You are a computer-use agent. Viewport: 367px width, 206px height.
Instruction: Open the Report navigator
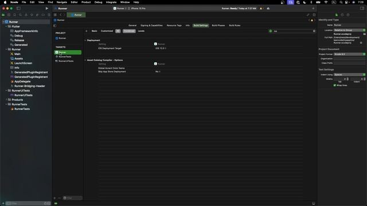pos(49,15)
